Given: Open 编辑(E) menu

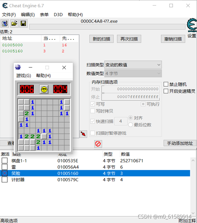Looking at the screenshot, I should click(28, 15).
